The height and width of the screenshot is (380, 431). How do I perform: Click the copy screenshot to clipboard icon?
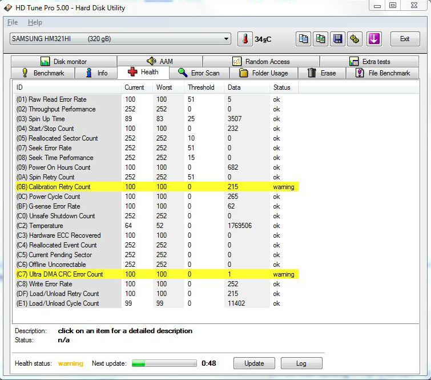click(321, 39)
